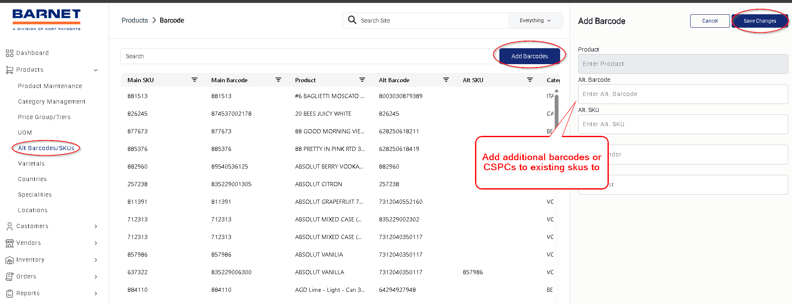Click the Enter Alt. Barcode field
The height and width of the screenshot is (304, 792).
(683, 94)
